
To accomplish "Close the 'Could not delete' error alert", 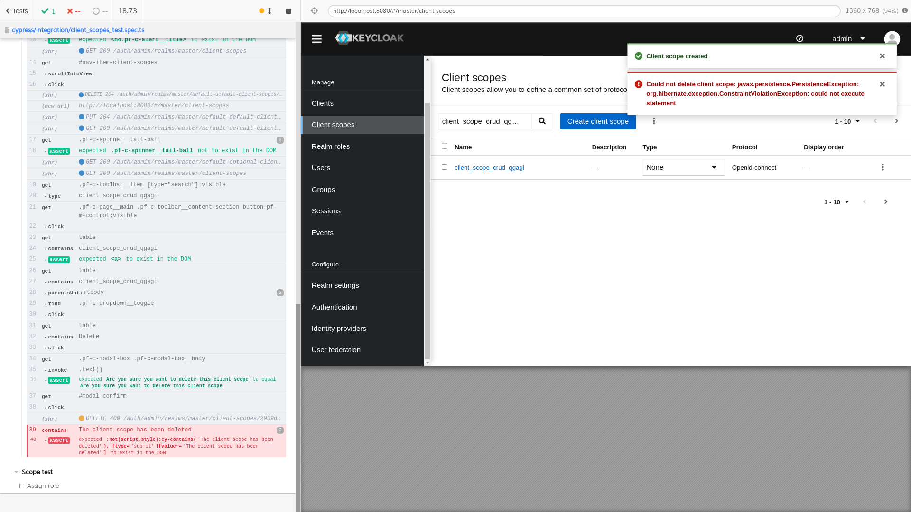I will pos(882,84).
